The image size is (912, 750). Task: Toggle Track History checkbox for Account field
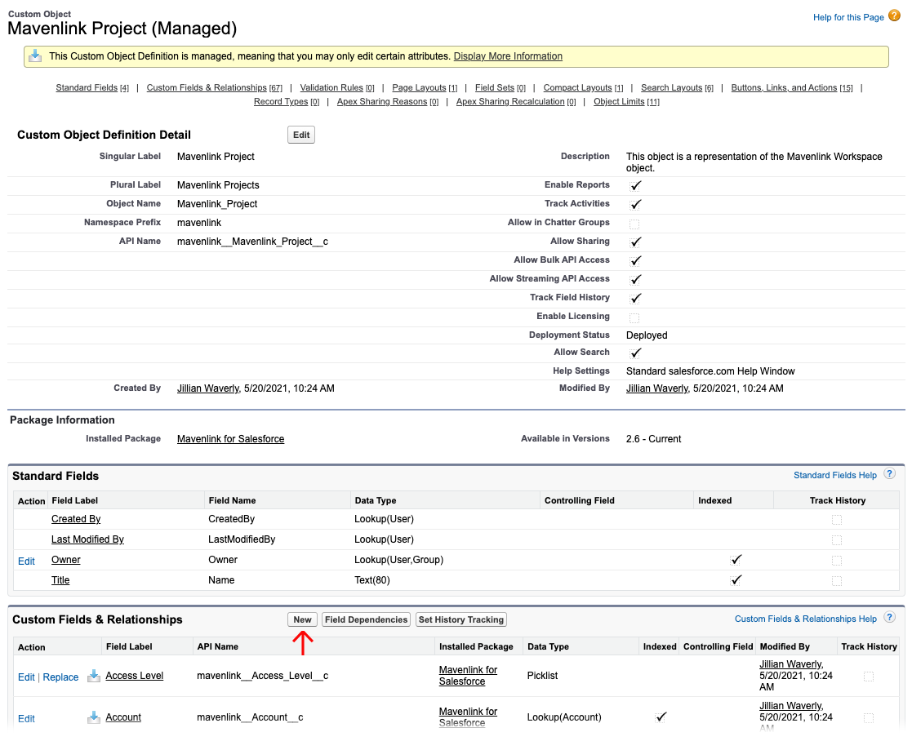869,718
